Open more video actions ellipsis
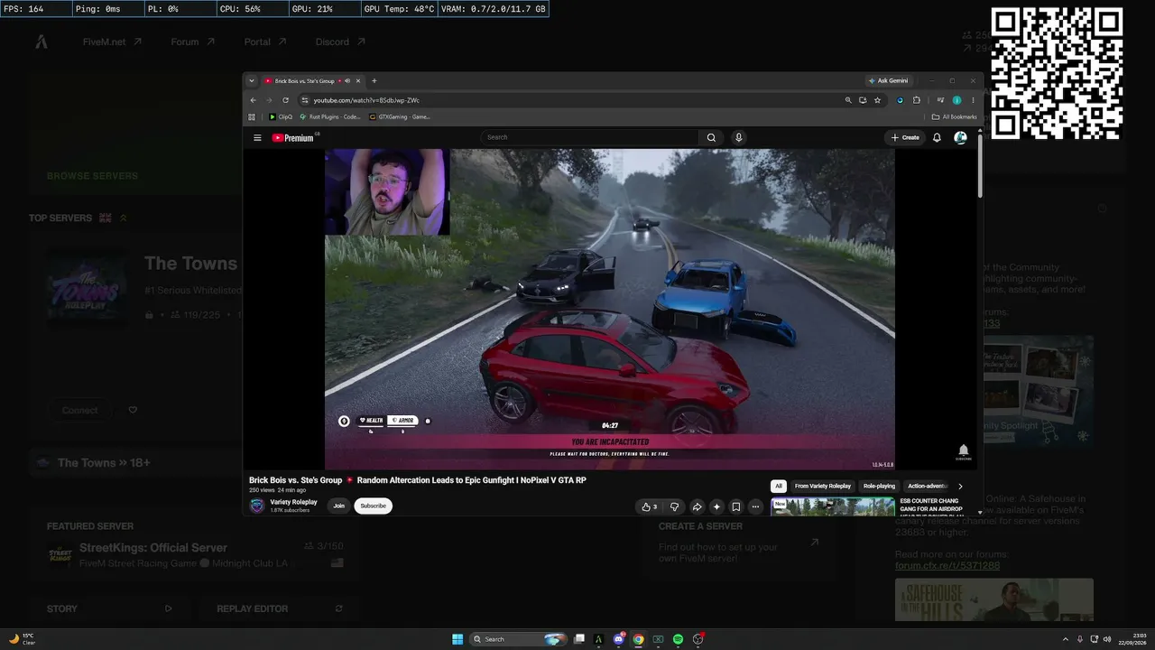 coord(756,506)
